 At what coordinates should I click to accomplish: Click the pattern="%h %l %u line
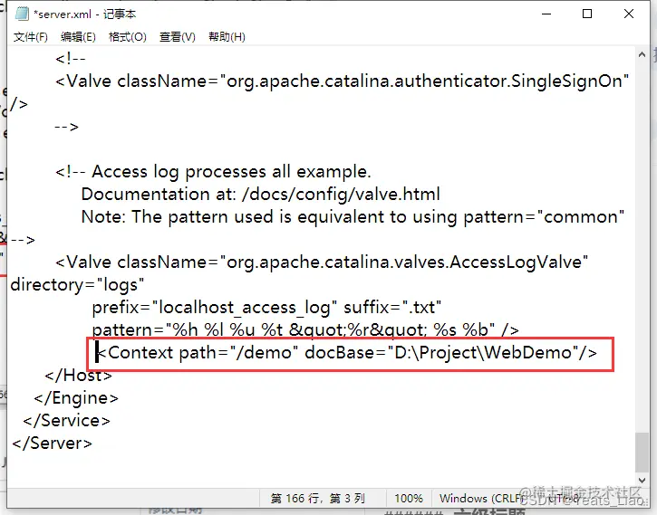coord(305,330)
